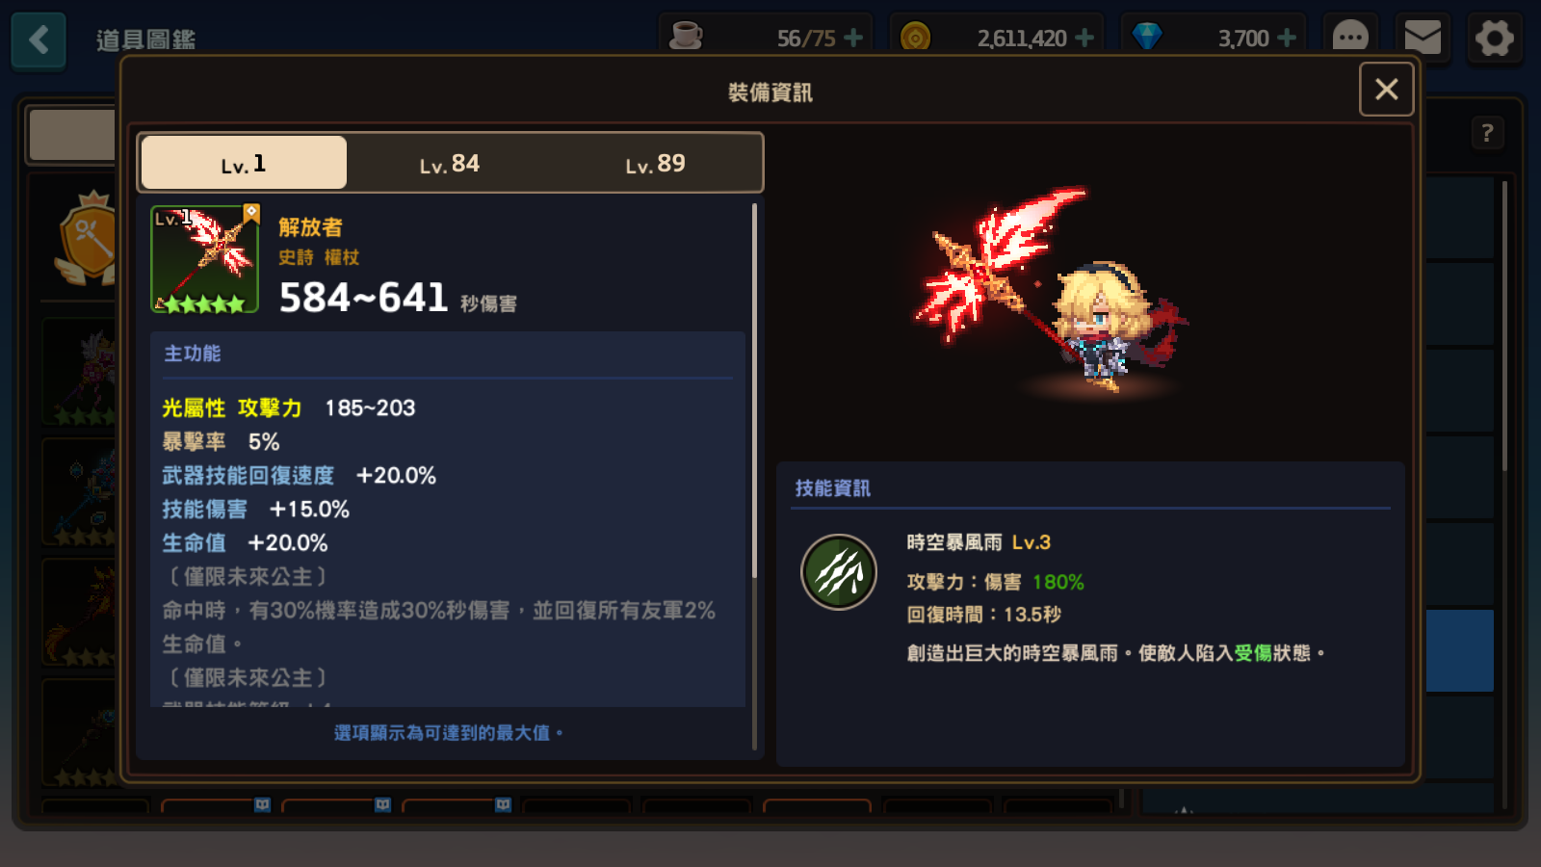Switch to the Lv. 84 tab
This screenshot has height=867, width=1541.
point(450,163)
